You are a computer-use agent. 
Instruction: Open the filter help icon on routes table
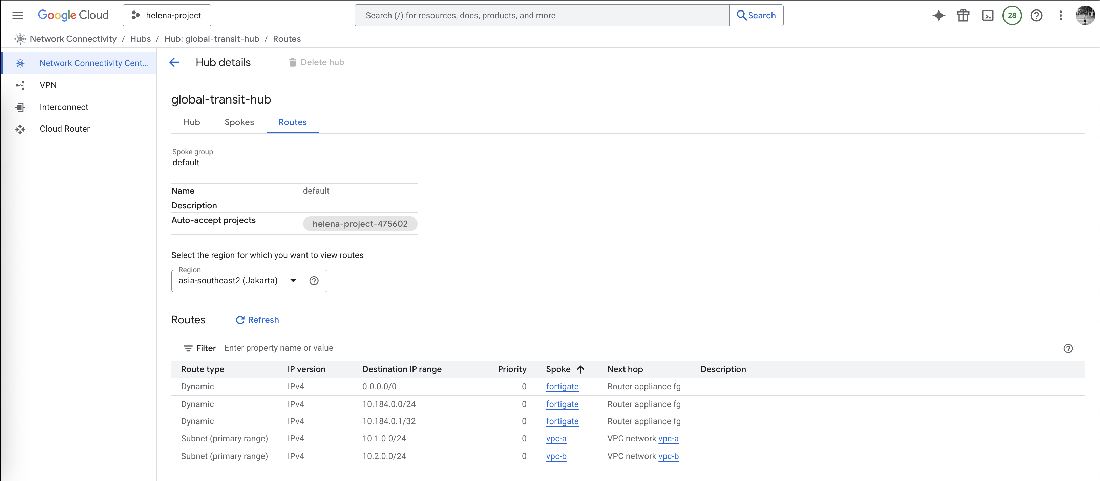(x=1068, y=348)
